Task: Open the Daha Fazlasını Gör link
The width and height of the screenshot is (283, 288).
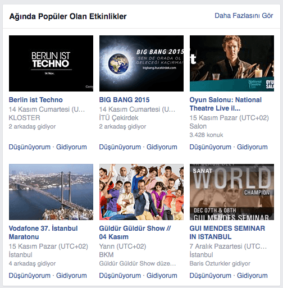Action: 244,16
